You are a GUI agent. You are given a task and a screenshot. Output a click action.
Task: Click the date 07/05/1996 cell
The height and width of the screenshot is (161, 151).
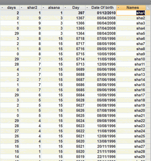101,39
